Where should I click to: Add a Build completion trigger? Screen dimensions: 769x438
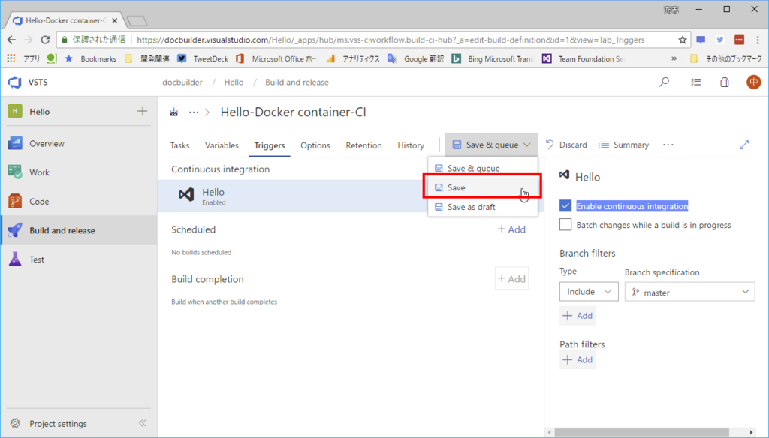pos(511,279)
